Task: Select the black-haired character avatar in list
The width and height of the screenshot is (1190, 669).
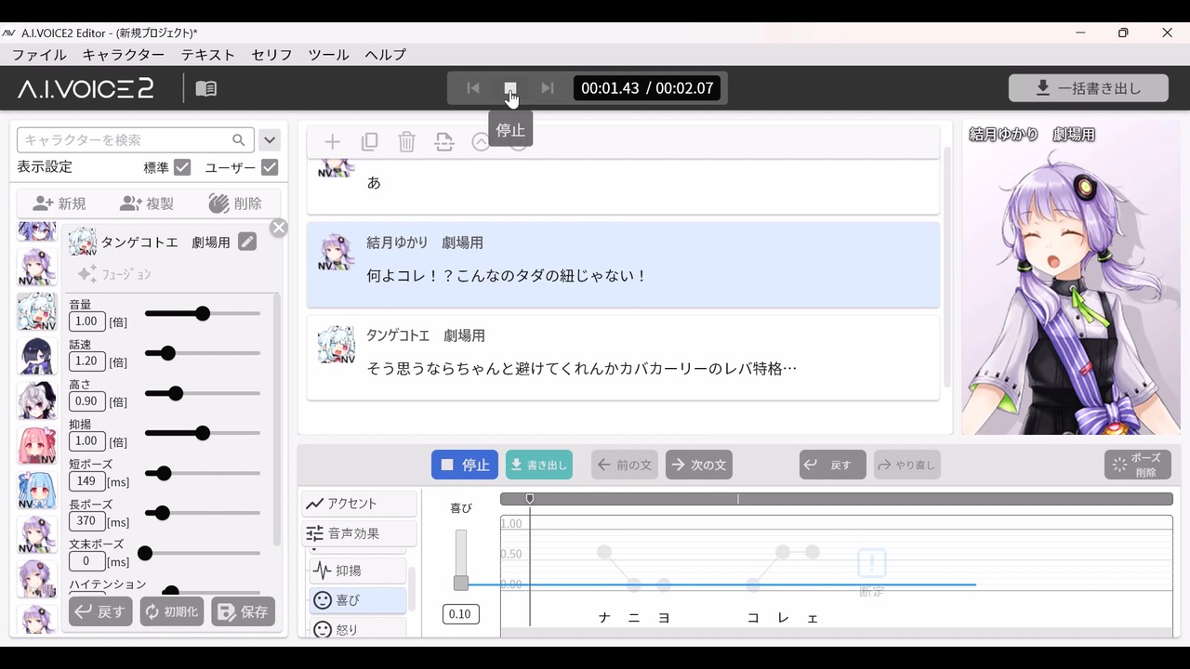Action: (37, 357)
